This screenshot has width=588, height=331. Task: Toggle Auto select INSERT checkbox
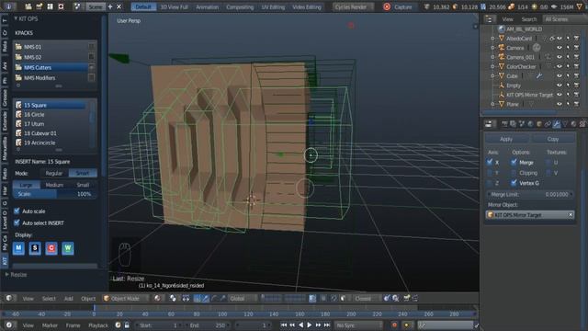[x=17, y=223]
